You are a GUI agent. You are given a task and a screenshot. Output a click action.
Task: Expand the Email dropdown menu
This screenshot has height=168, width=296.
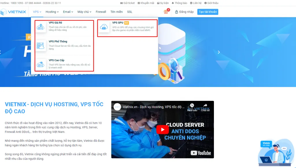(68, 12)
